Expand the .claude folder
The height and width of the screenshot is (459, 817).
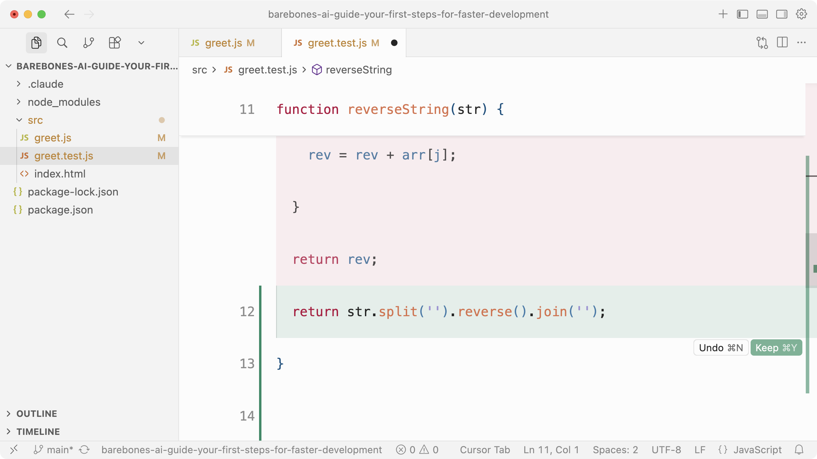click(x=46, y=84)
